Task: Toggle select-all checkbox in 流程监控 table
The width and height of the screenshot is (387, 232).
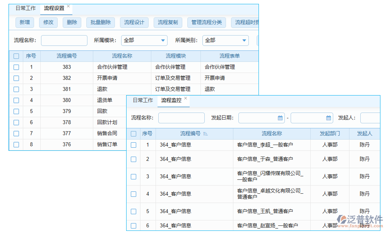Action: [x=134, y=134]
